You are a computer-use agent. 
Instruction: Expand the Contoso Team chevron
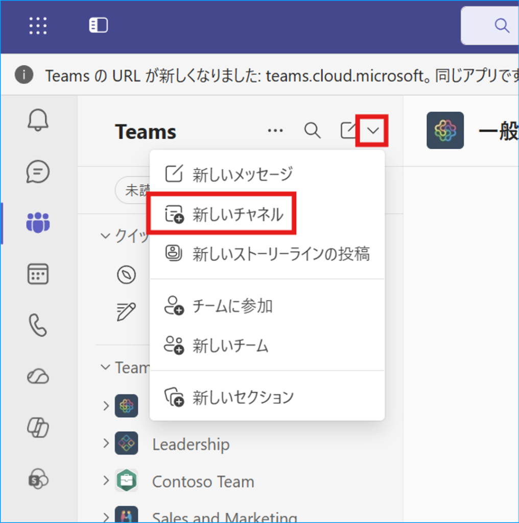(106, 481)
